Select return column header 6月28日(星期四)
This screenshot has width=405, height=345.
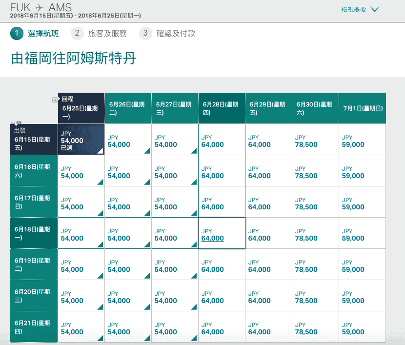coord(222,108)
